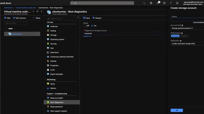Screen dimensions: 204x114
Task: Open Security menu item
Action: pos(54,44)
